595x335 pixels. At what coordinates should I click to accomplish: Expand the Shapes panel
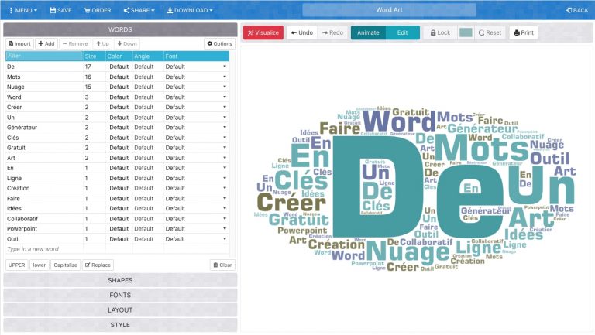(x=119, y=280)
